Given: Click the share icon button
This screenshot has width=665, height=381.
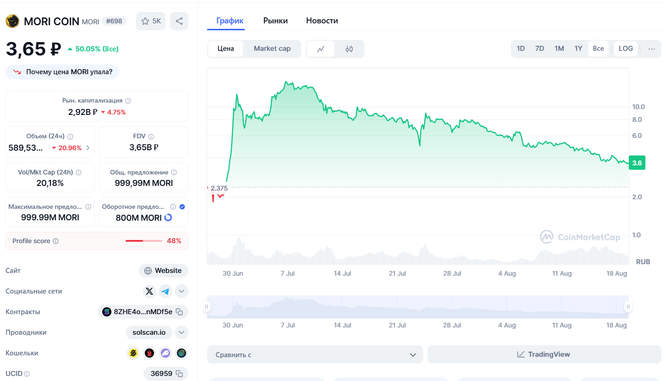Looking at the screenshot, I should coord(179,21).
